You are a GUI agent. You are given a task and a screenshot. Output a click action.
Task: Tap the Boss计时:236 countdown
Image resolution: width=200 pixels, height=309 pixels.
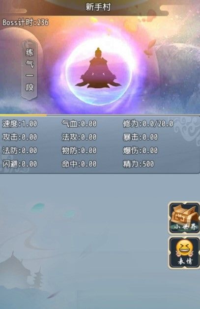(x=26, y=22)
